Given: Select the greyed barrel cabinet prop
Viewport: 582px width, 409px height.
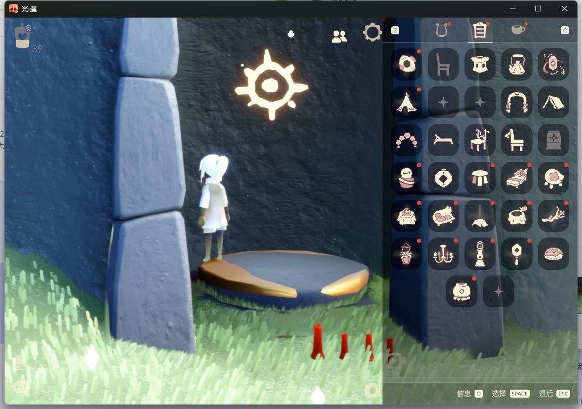Looking at the screenshot, I should coord(554,140).
